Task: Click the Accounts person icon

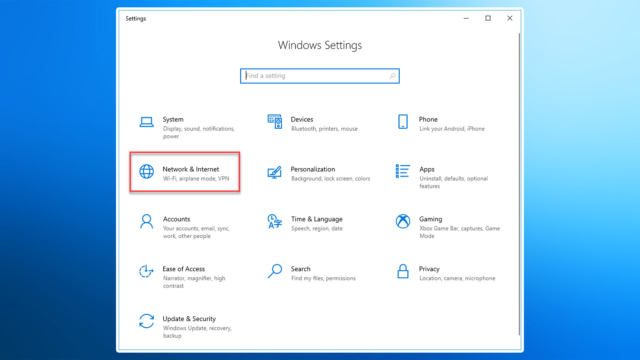Action: tap(146, 221)
